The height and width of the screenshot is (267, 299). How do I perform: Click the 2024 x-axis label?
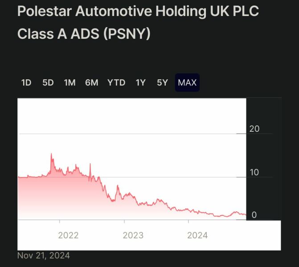pos(197,235)
